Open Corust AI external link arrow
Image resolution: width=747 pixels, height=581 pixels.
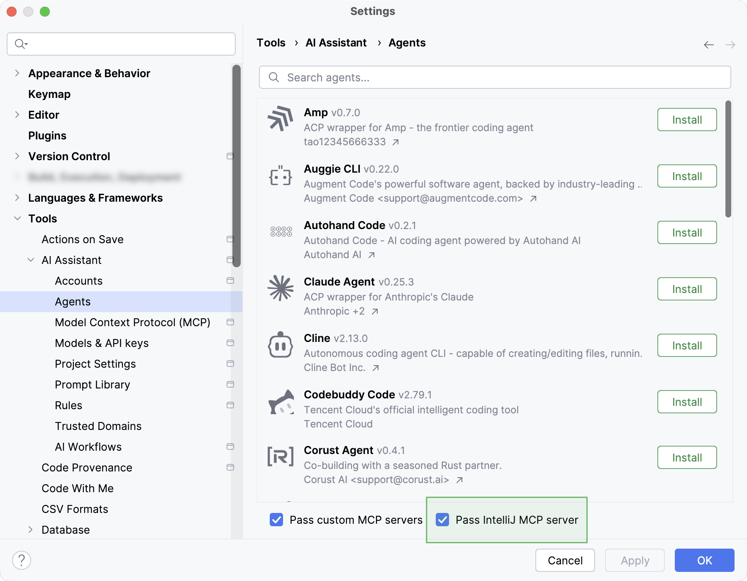(x=459, y=480)
